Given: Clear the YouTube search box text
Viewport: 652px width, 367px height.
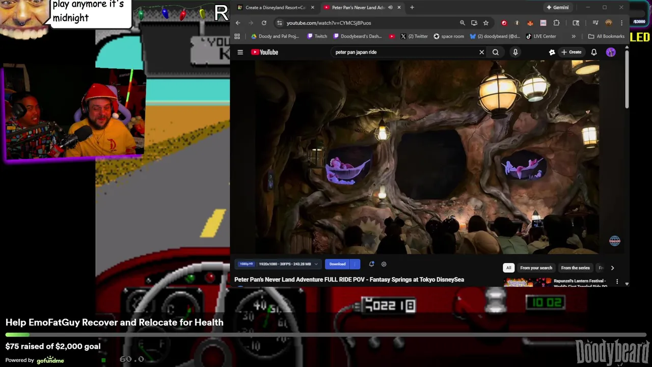Looking at the screenshot, I should pos(481,52).
